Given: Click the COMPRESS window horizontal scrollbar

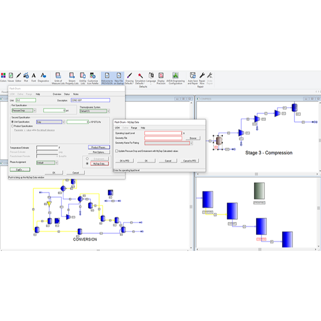Looking at the screenshot, I should click(x=256, y=174).
